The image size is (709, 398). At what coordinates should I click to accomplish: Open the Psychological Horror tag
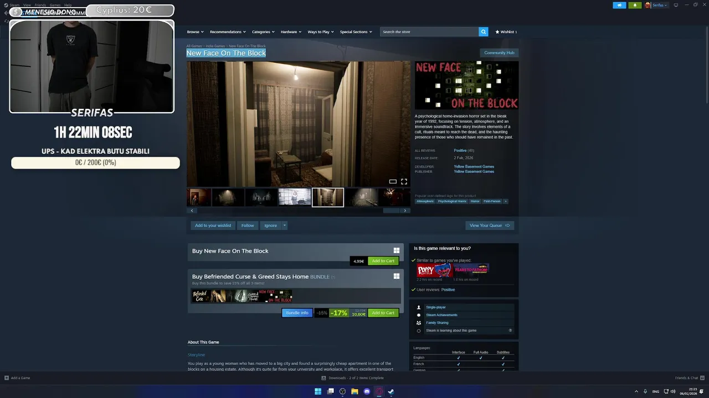(x=452, y=201)
